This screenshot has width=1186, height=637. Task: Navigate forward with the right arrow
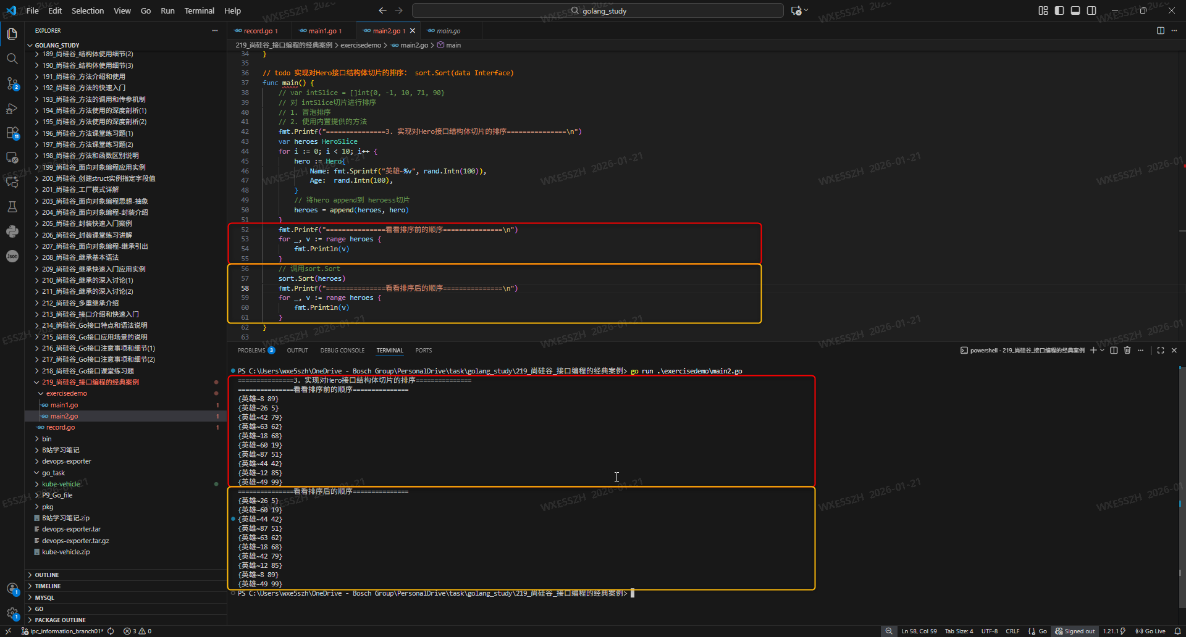click(x=399, y=10)
